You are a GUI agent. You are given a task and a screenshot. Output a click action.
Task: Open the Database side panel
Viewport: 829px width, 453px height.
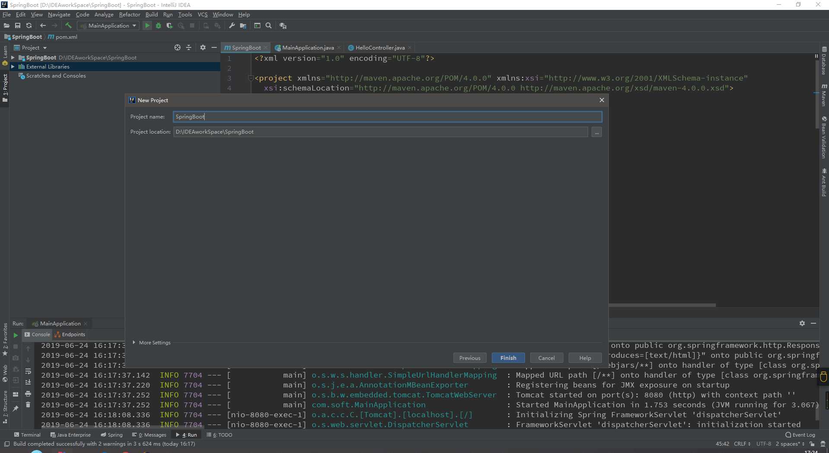pos(824,61)
